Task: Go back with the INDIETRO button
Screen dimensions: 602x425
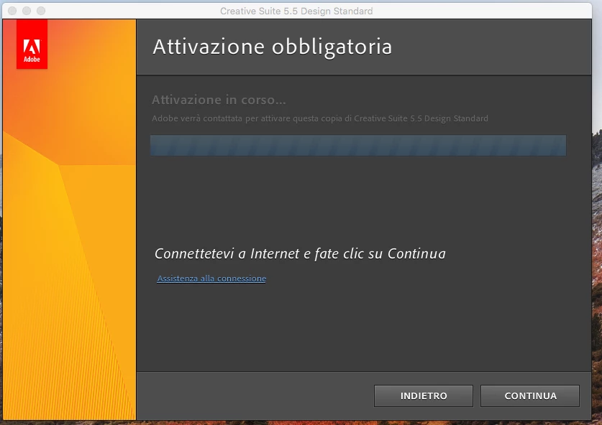Action: click(424, 396)
